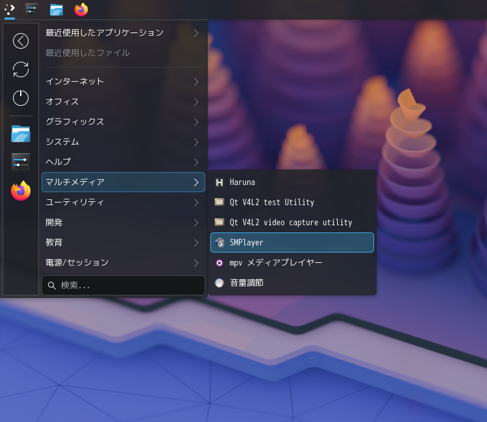
Task: Expand the ユーティリティ submenu arrow
Action: (x=196, y=203)
